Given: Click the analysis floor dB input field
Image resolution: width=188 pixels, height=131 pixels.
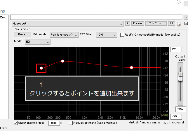Looking at the screenshot, I should click(54, 123).
